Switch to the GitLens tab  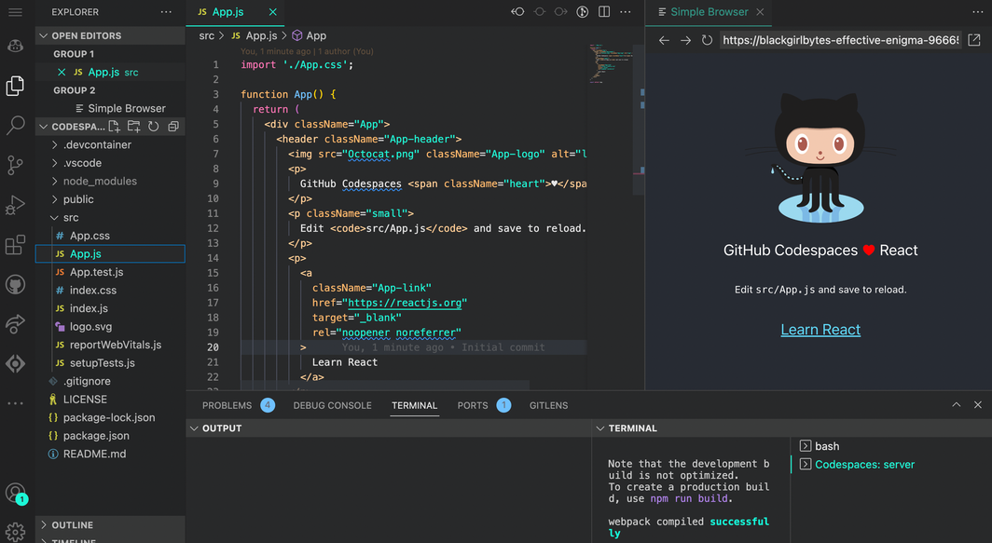pos(548,405)
